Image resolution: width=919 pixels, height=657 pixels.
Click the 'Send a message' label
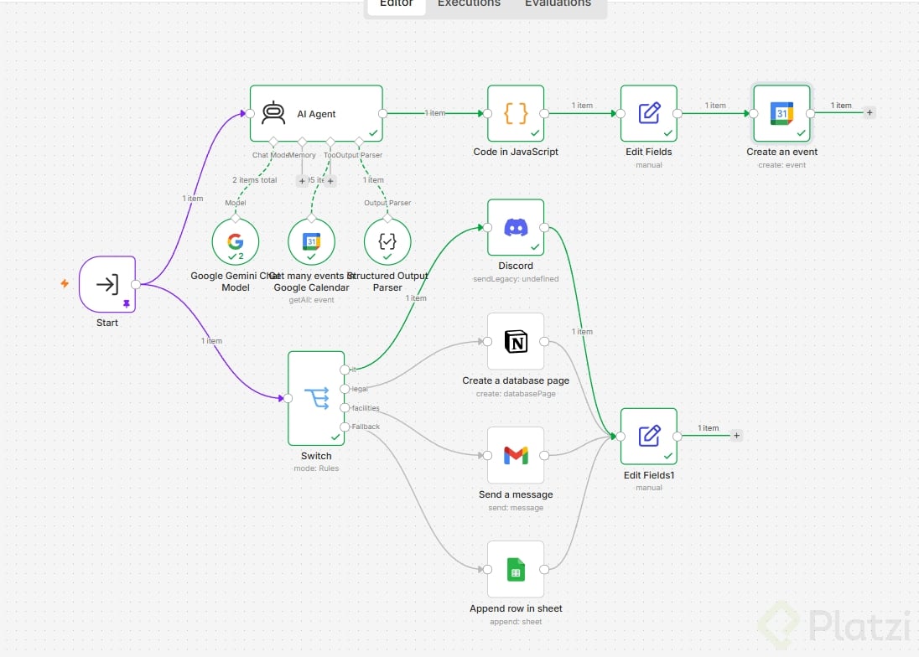[x=516, y=494]
